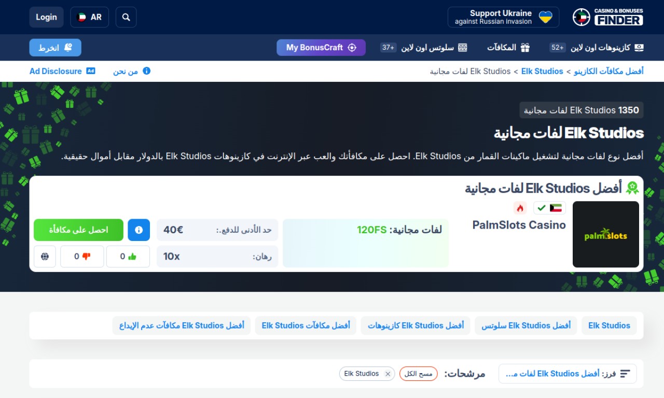This screenshot has width=664, height=398.
Task: Remove the Elk Studios filter chip
Action: coord(388,374)
